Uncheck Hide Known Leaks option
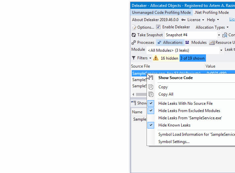 click(151, 125)
